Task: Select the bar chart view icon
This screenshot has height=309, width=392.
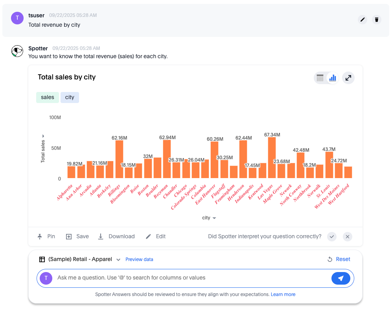Action: pos(332,78)
